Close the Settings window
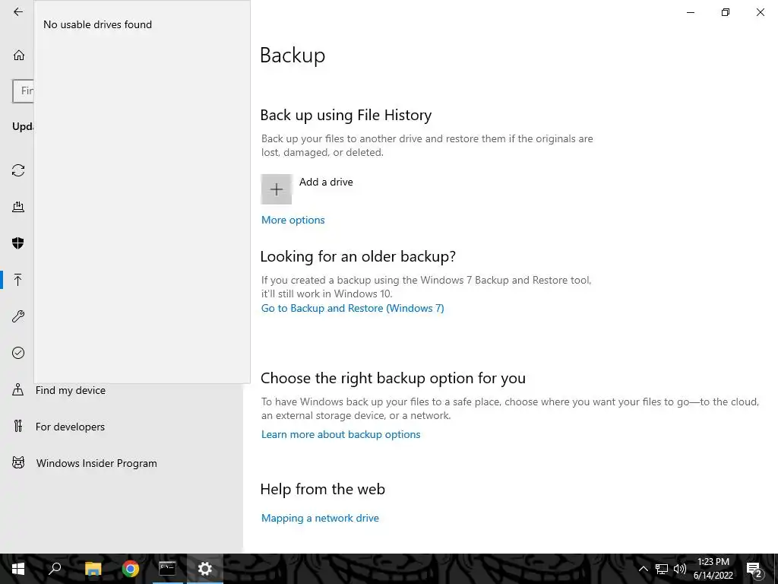Image resolution: width=778 pixels, height=584 pixels. (x=760, y=12)
